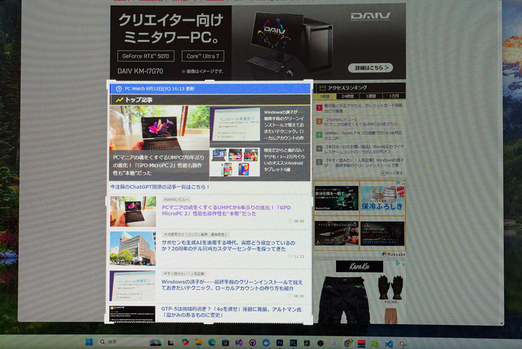
Task: Open ranking item 4 about the Xbox controller
Action: [x=364, y=149]
